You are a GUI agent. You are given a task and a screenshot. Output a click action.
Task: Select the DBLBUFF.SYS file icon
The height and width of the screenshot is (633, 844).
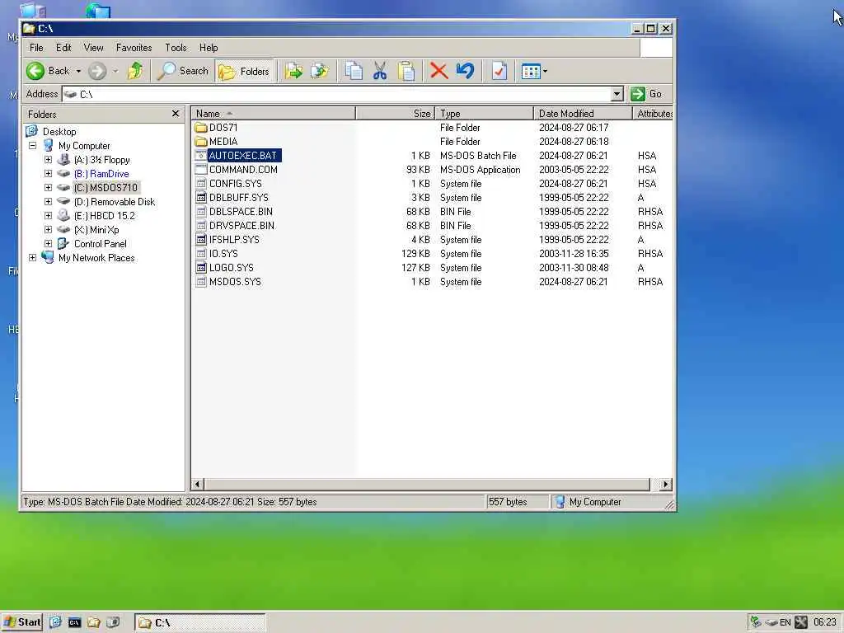(201, 198)
